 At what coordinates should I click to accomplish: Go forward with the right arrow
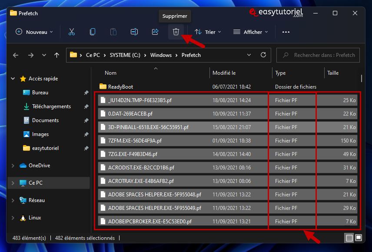pos(31,55)
